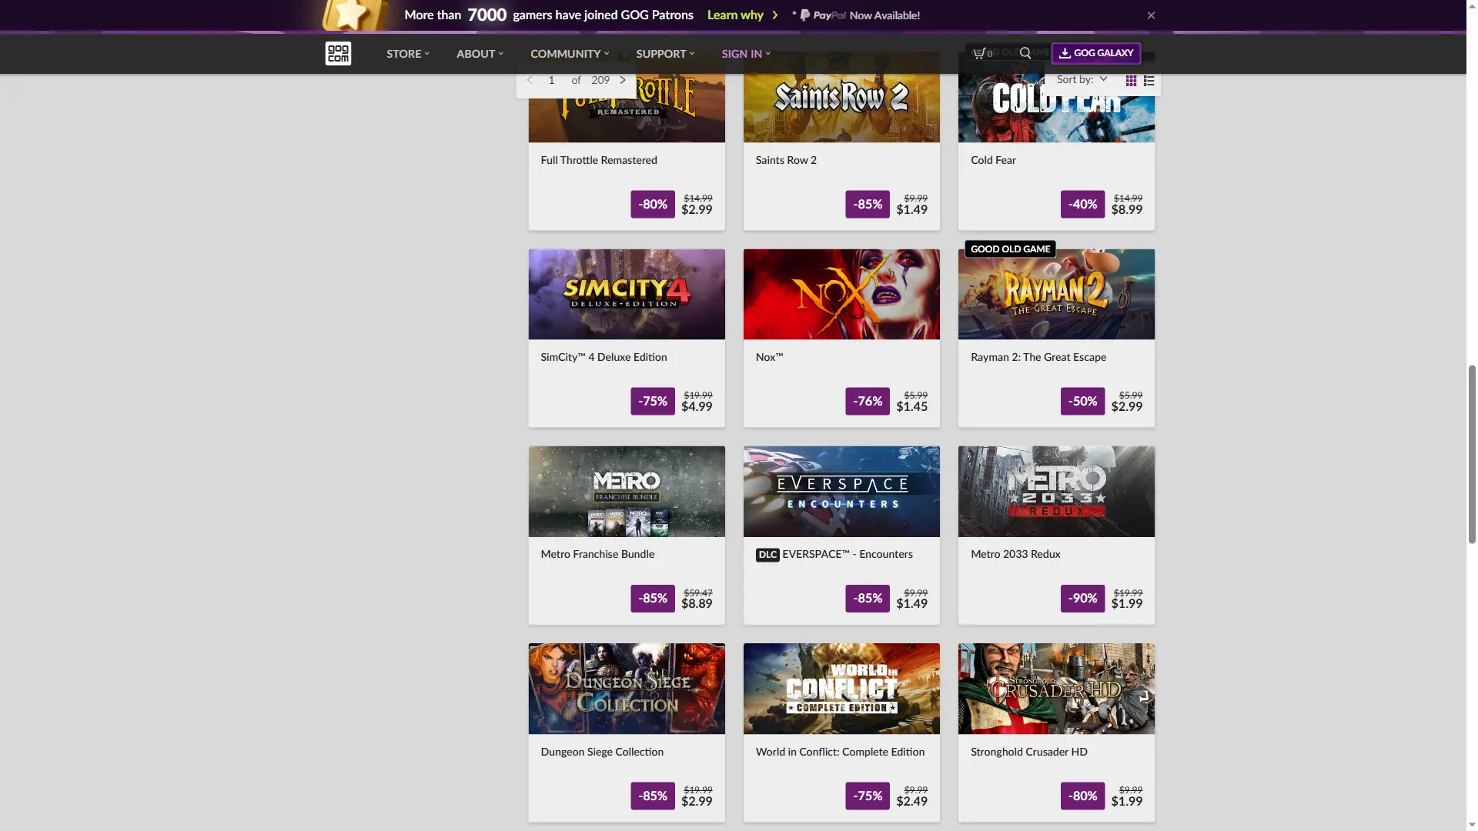Click the GOG GALAXY download button
This screenshot has width=1478, height=831.
tap(1095, 53)
